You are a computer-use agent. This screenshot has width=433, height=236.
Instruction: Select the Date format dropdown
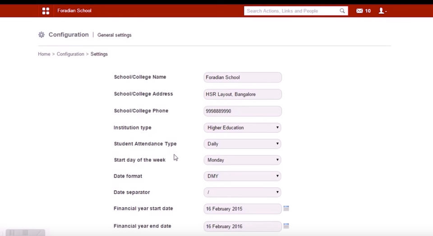(x=242, y=176)
